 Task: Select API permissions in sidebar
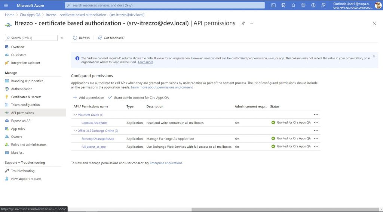coord(33,113)
